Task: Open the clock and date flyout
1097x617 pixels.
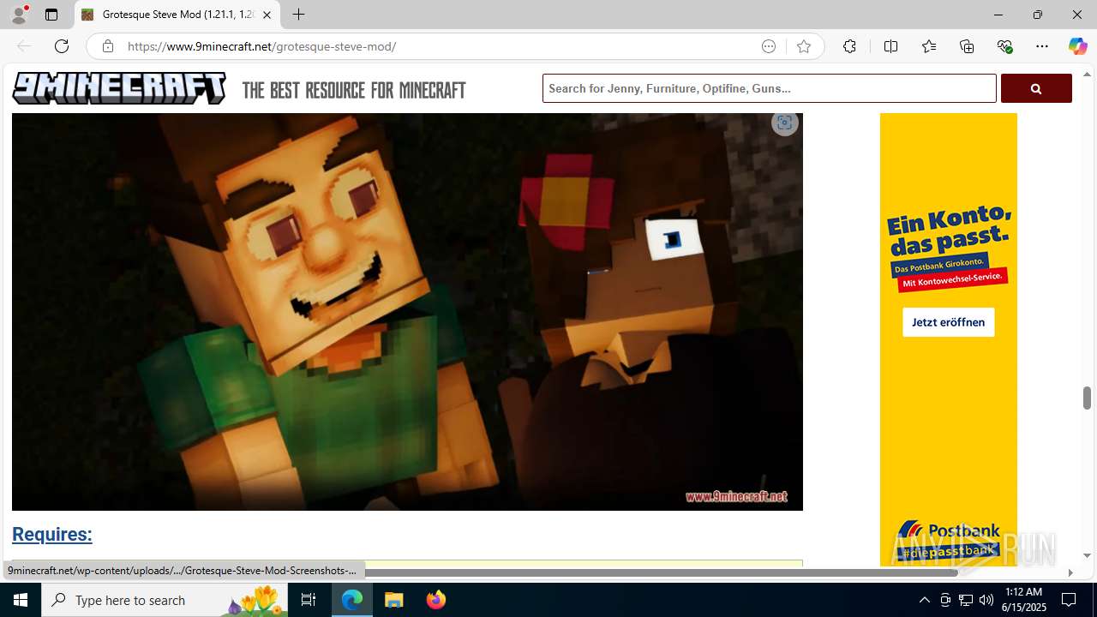Action: (x=1025, y=600)
